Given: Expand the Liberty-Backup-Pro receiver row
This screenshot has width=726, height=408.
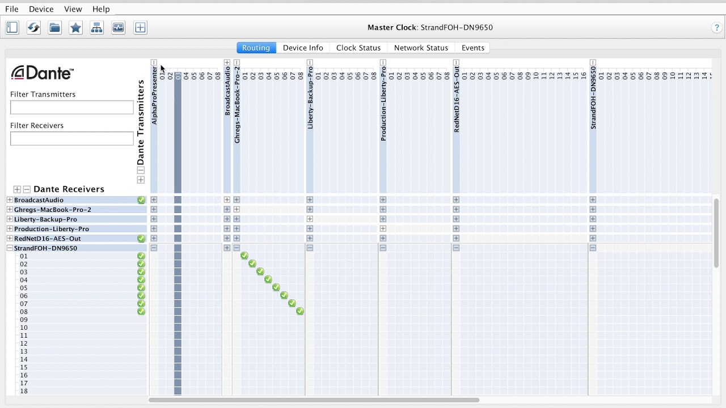Looking at the screenshot, I should coord(10,219).
